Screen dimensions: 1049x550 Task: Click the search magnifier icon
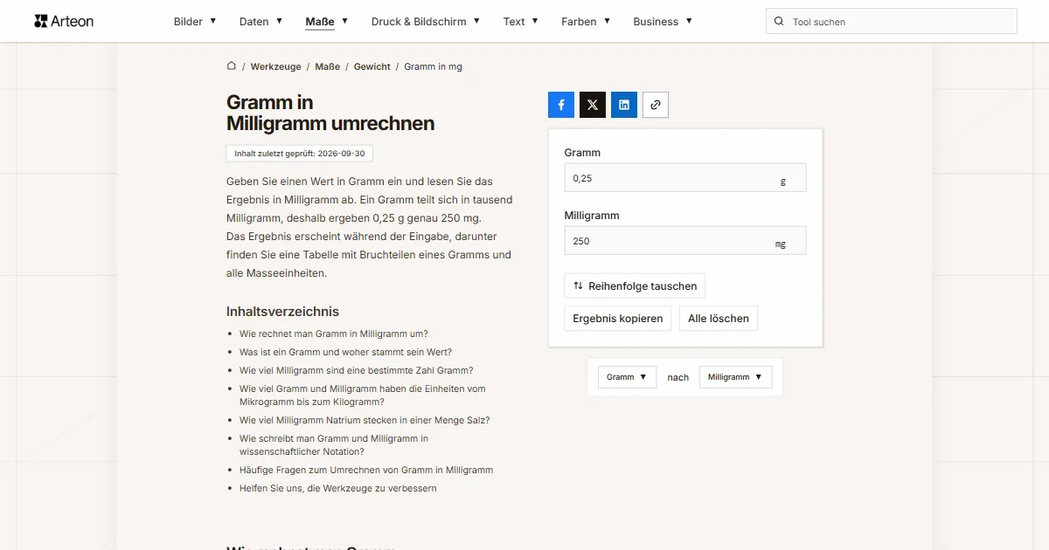coord(779,21)
